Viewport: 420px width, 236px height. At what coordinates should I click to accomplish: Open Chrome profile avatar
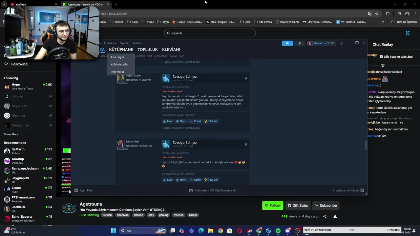coord(407,14)
